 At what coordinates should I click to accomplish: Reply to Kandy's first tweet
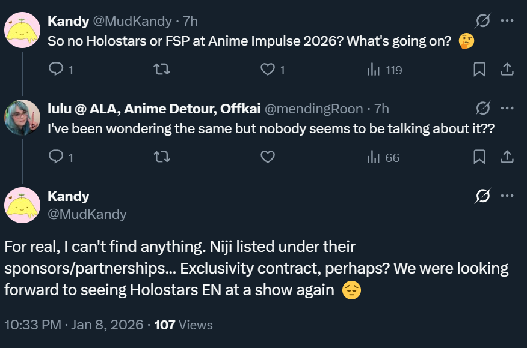pyautogui.click(x=57, y=70)
